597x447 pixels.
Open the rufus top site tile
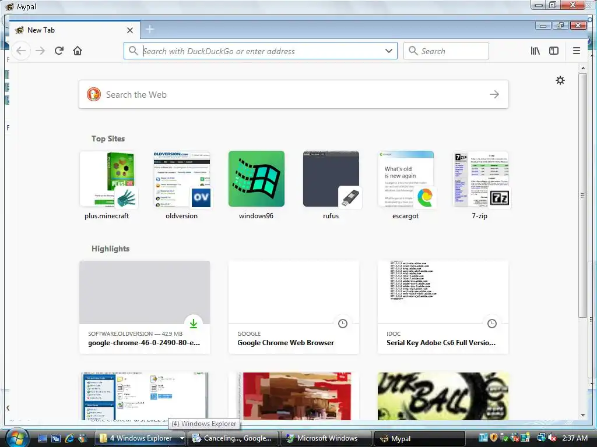click(331, 185)
